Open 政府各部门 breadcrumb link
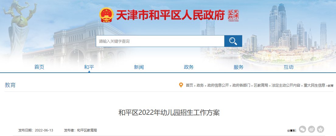This screenshot has height=136, width=336. click(x=241, y=85)
